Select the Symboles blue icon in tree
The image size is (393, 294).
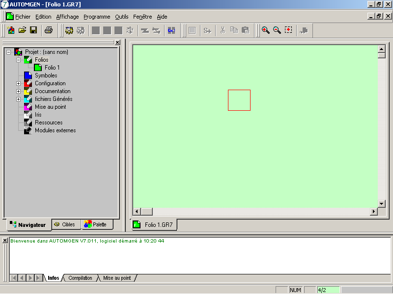(x=28, y=75)
